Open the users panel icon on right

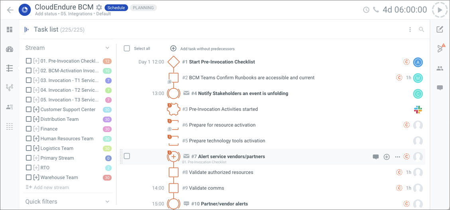click(440, 68)
